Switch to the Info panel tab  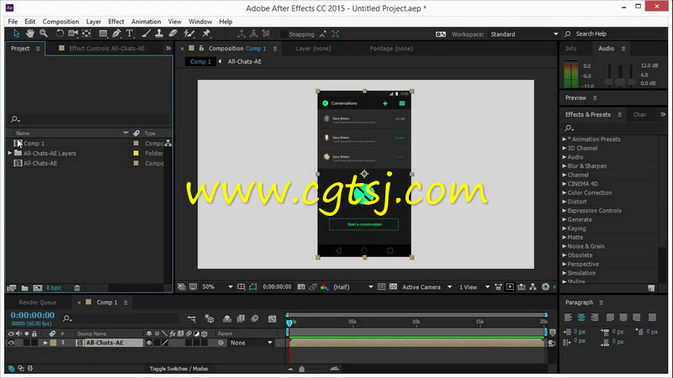coord(571,49)
